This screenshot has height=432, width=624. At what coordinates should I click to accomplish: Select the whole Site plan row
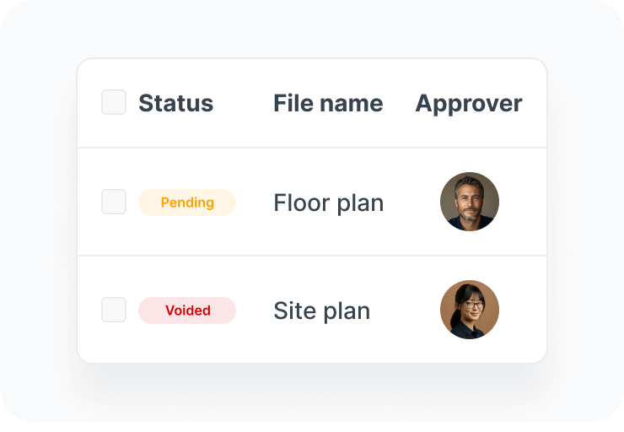click(x=312, y=310)
